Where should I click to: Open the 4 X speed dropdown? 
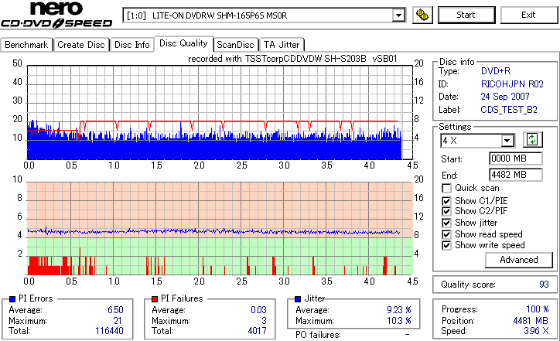tap(507, 141)
